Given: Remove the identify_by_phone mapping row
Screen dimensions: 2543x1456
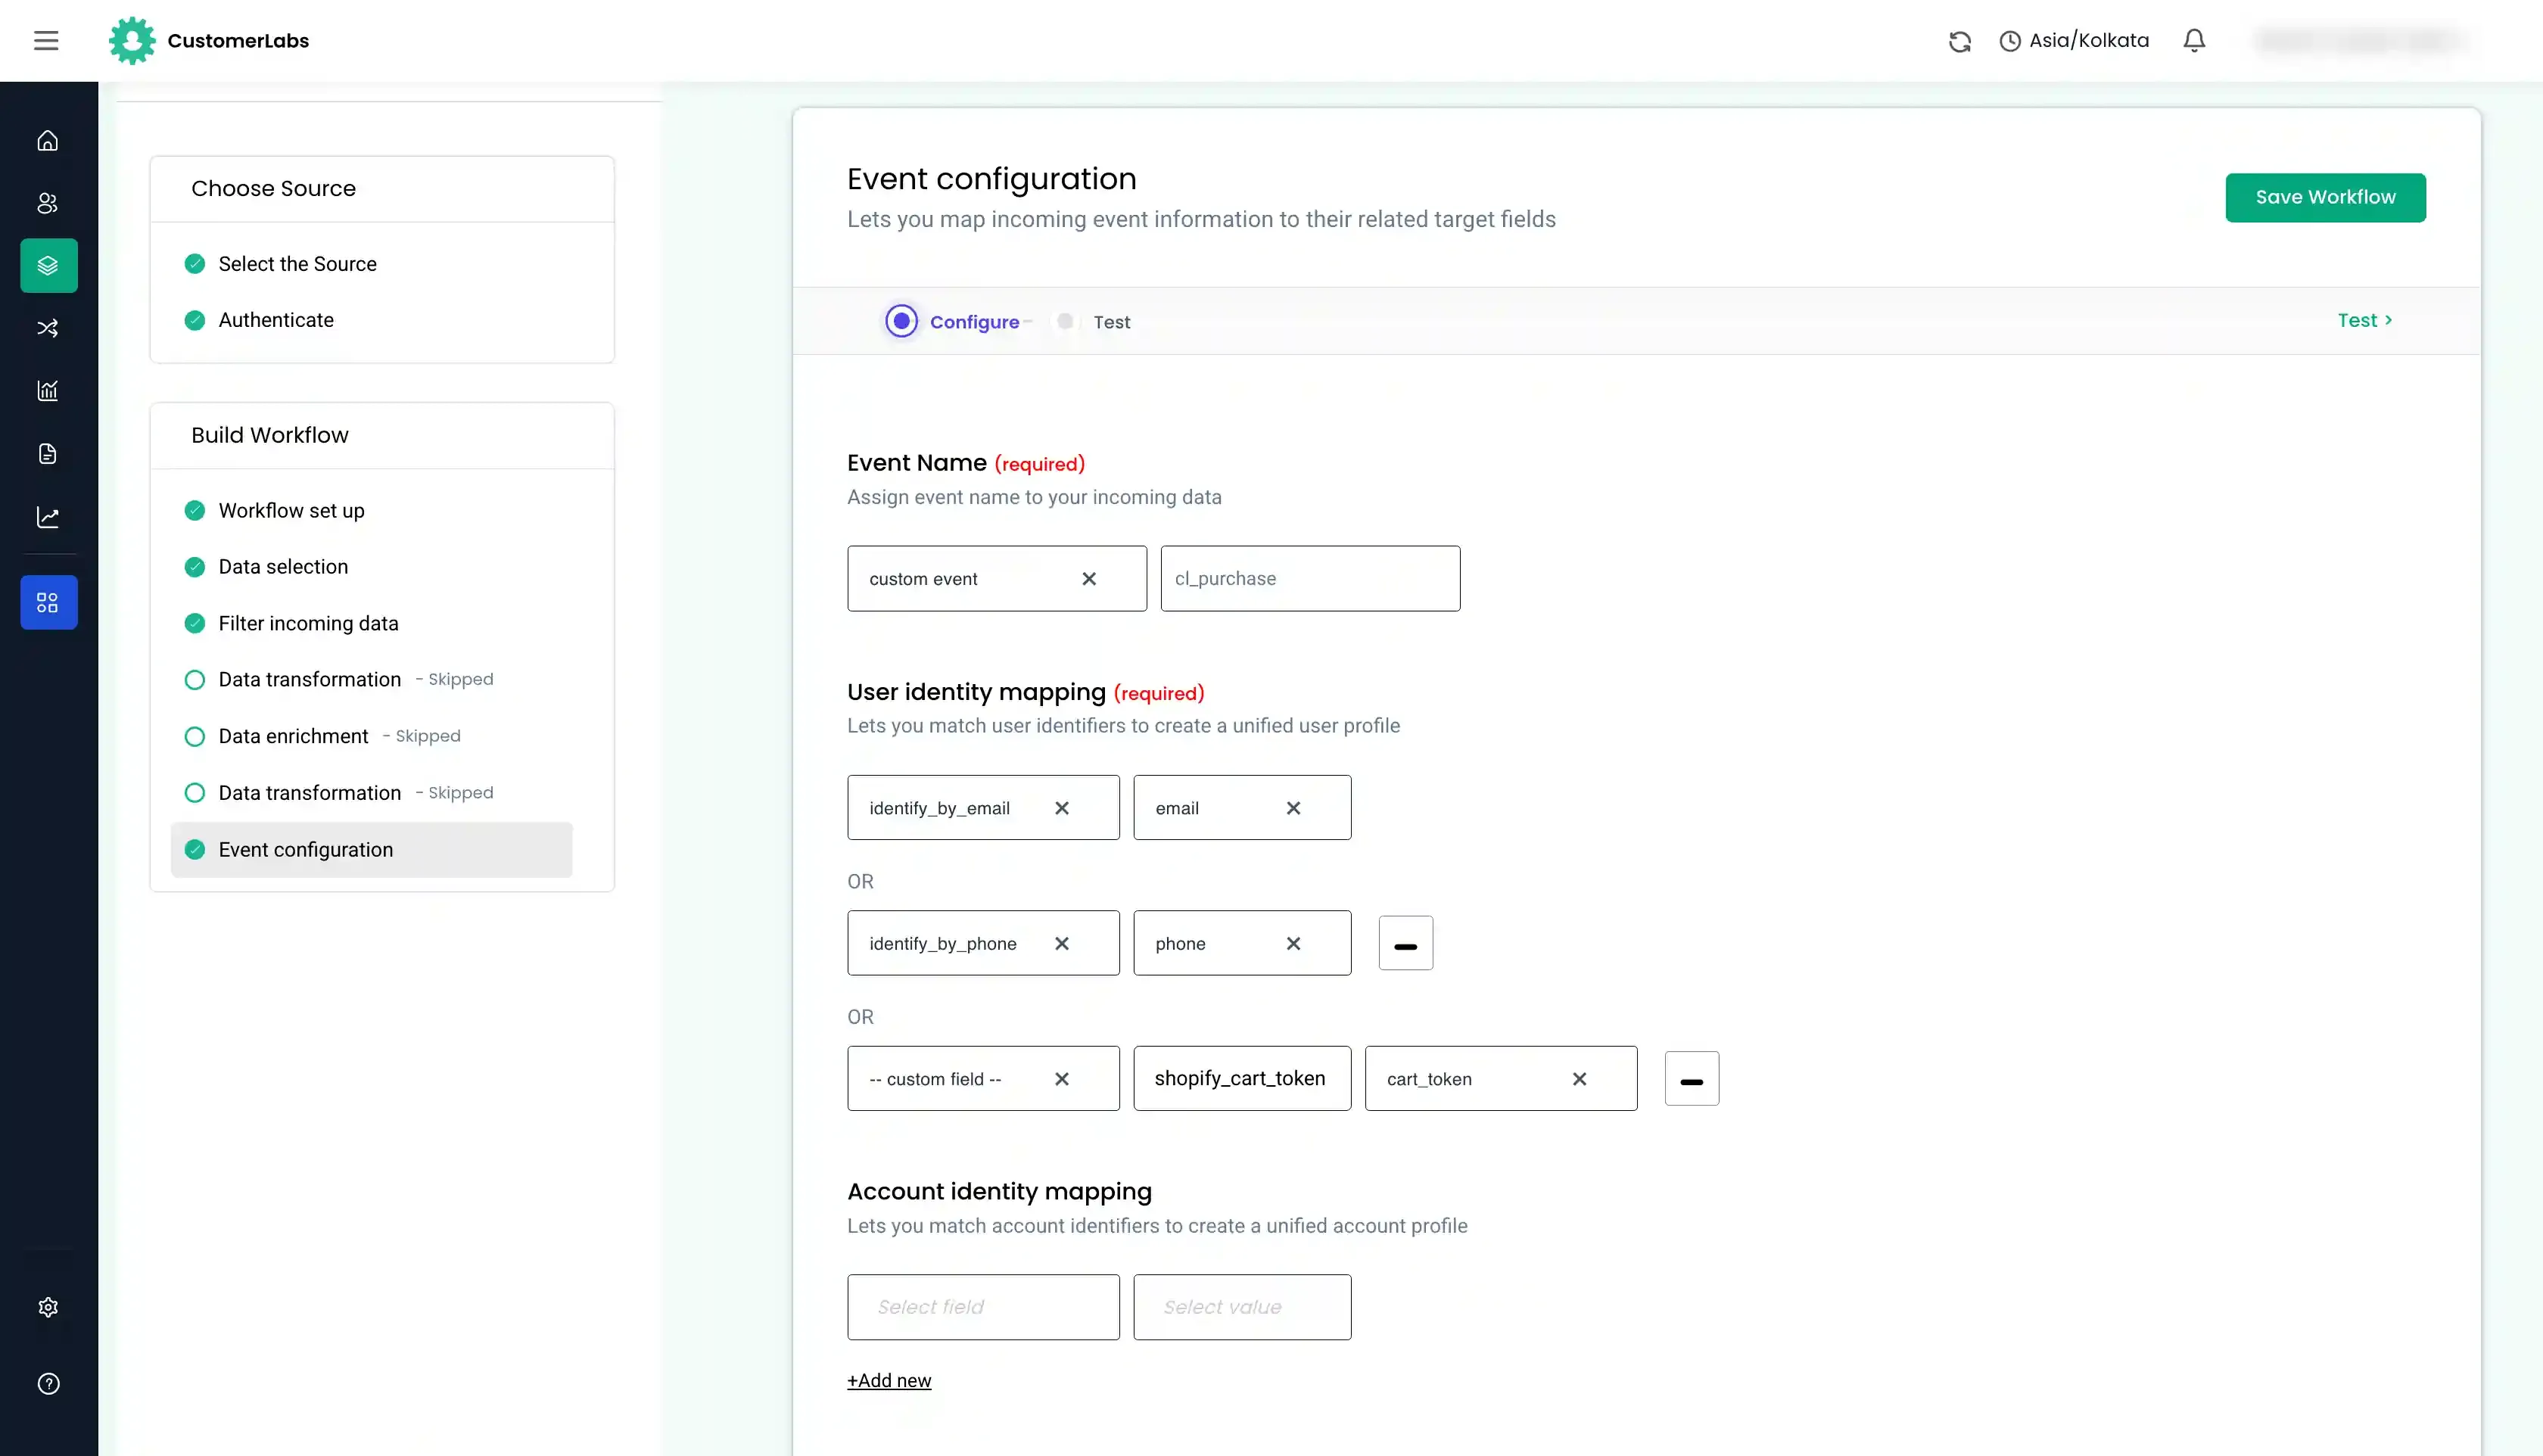Looking at the screenshot, I should point(1405,944).
